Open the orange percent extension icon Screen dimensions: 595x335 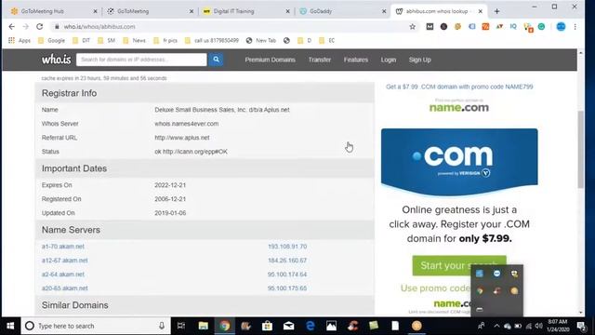[485, 27]
